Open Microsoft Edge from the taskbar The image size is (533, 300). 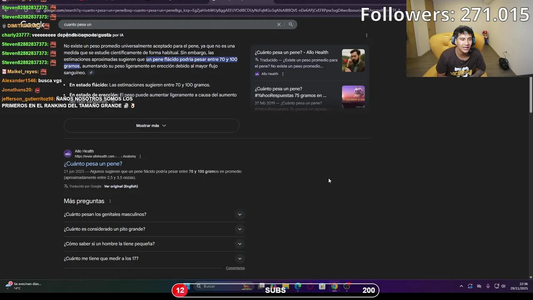298,286
